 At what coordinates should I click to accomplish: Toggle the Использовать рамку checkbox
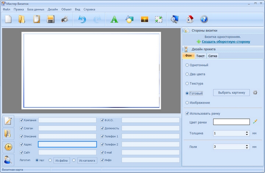(x=187, y=113)
